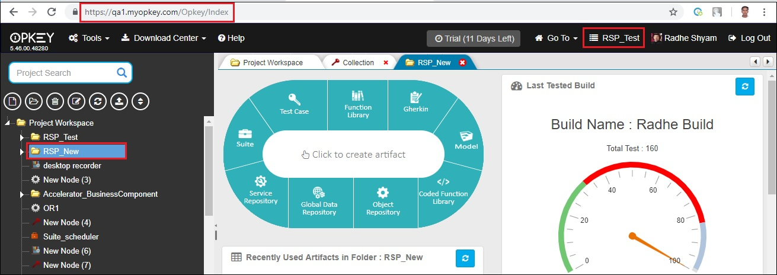Viewport: 777px width, 275px height.
Task: Refresh Recently Used Artifacts list
Action: pos(465,258)
